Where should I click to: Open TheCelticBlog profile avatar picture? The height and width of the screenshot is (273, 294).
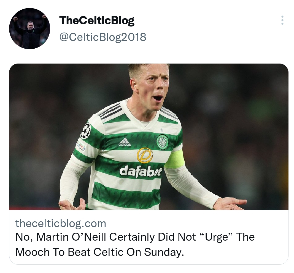30,28
